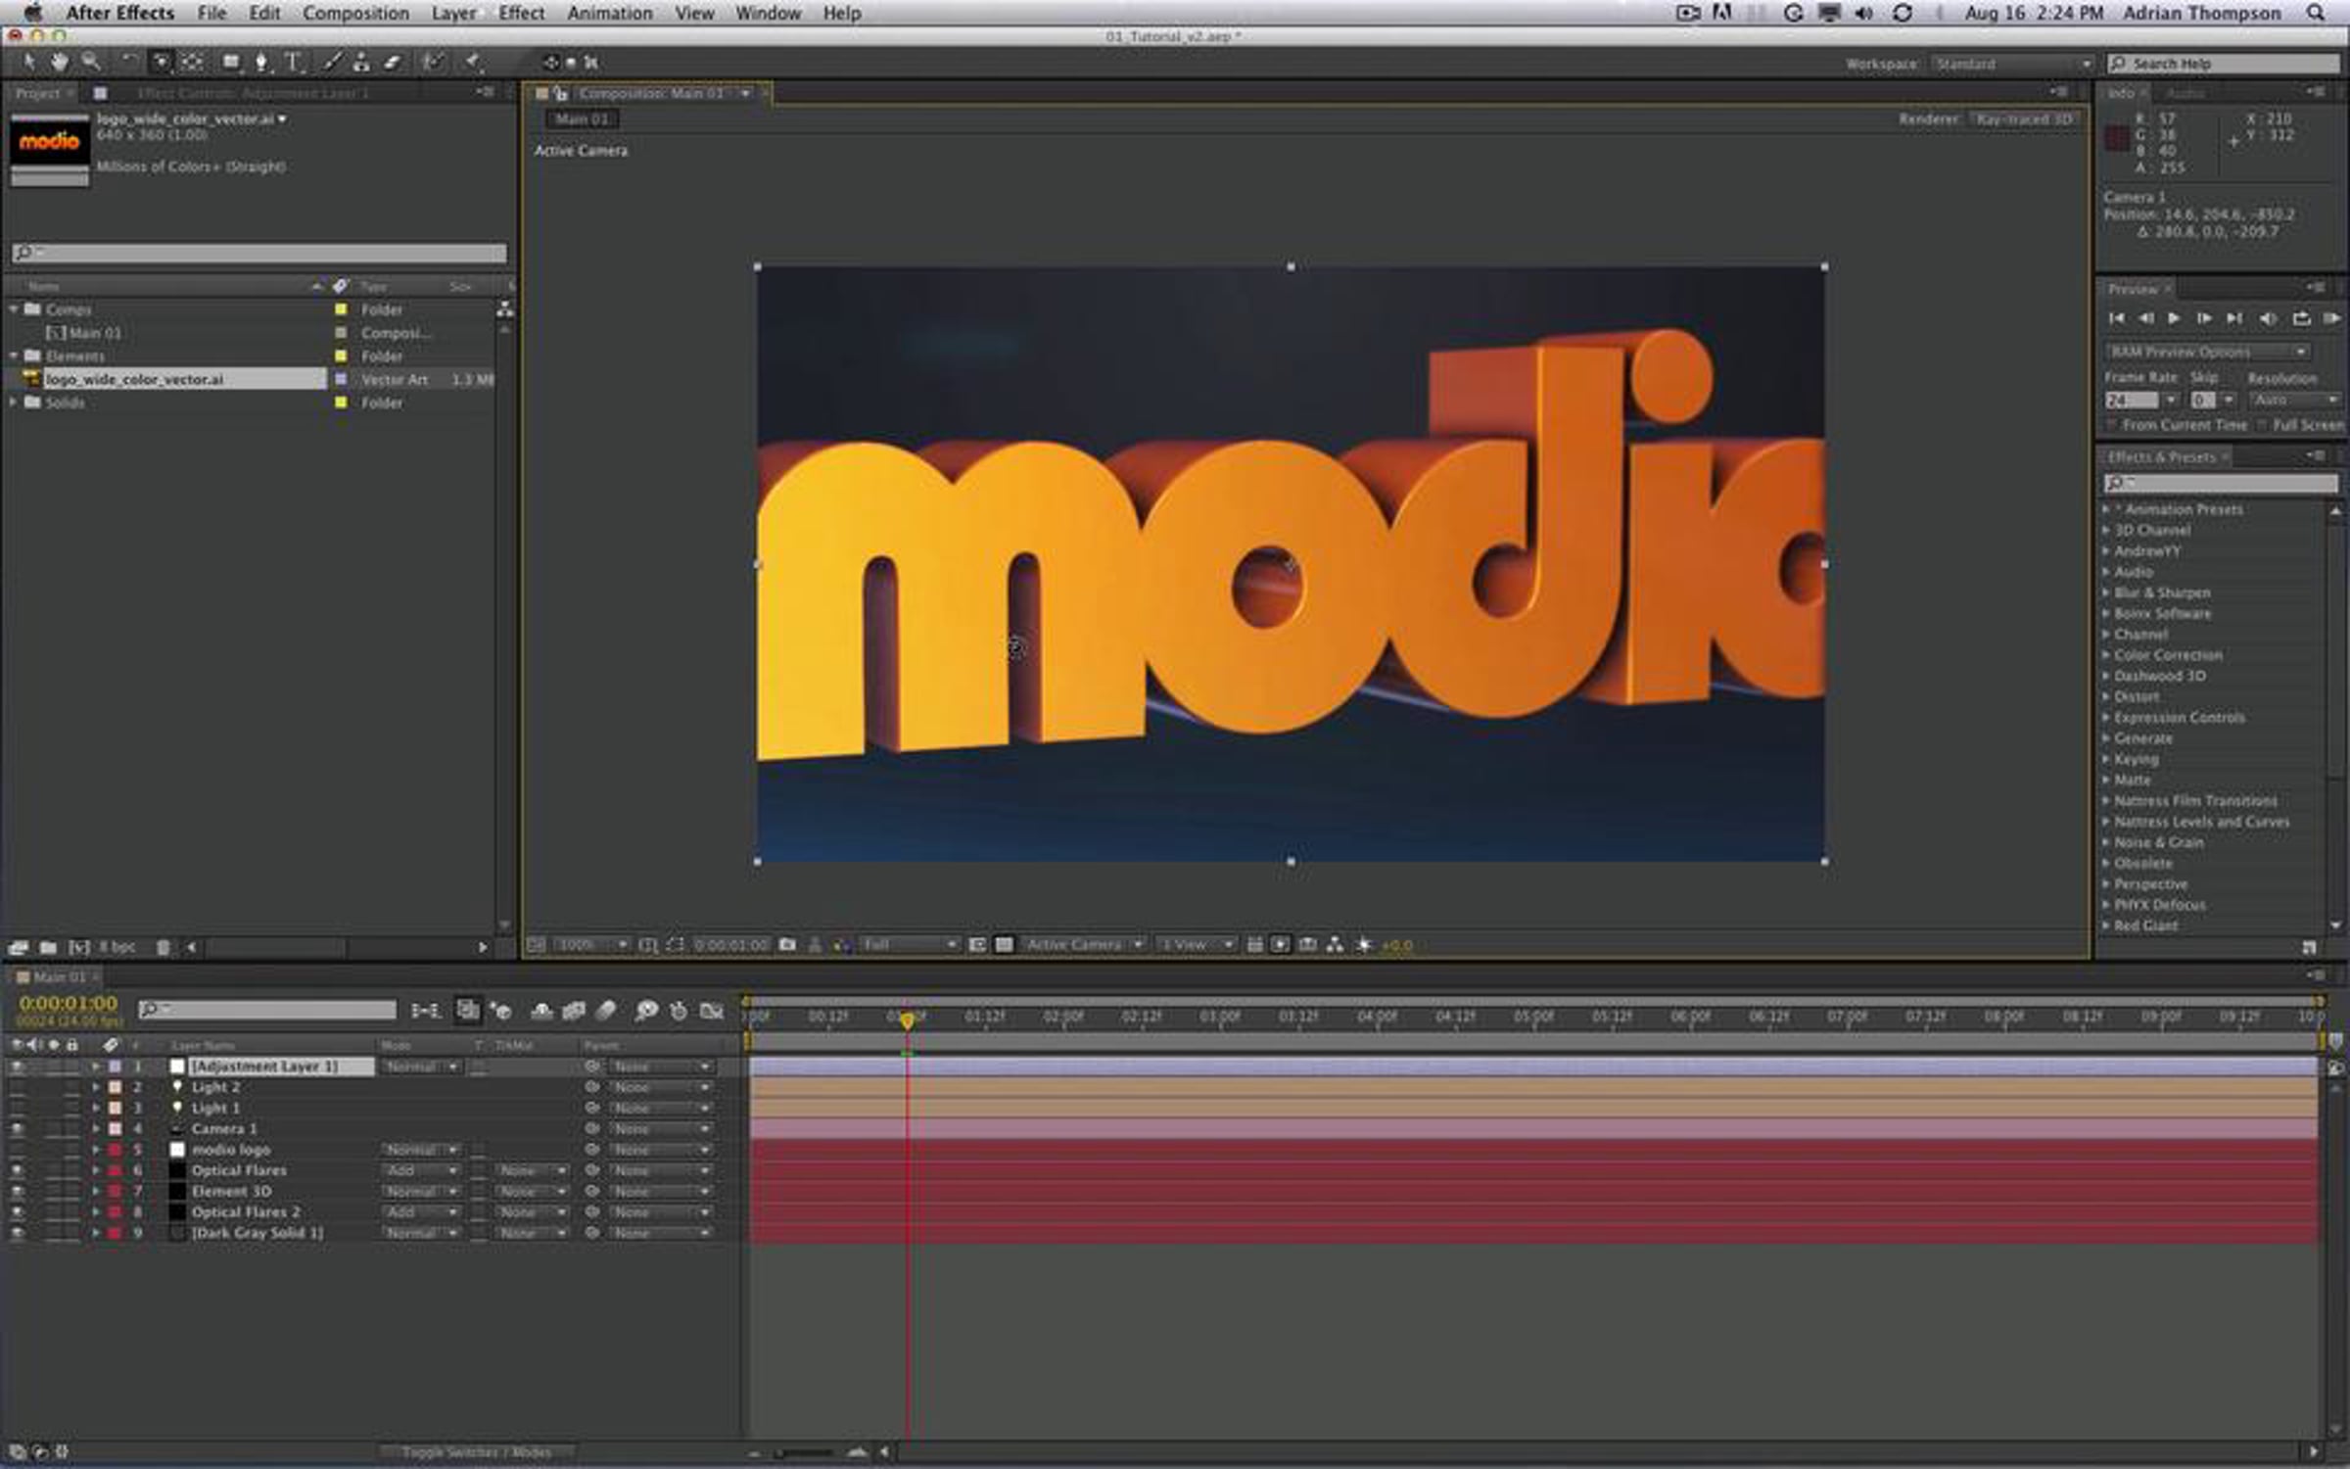2350x1469 pixels.
Task: Click the timeline zoom slider
Action: [804, 1452]
